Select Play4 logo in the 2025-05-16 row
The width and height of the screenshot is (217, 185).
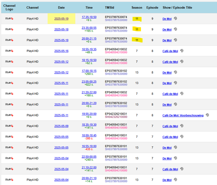click(x=10, y=51)
